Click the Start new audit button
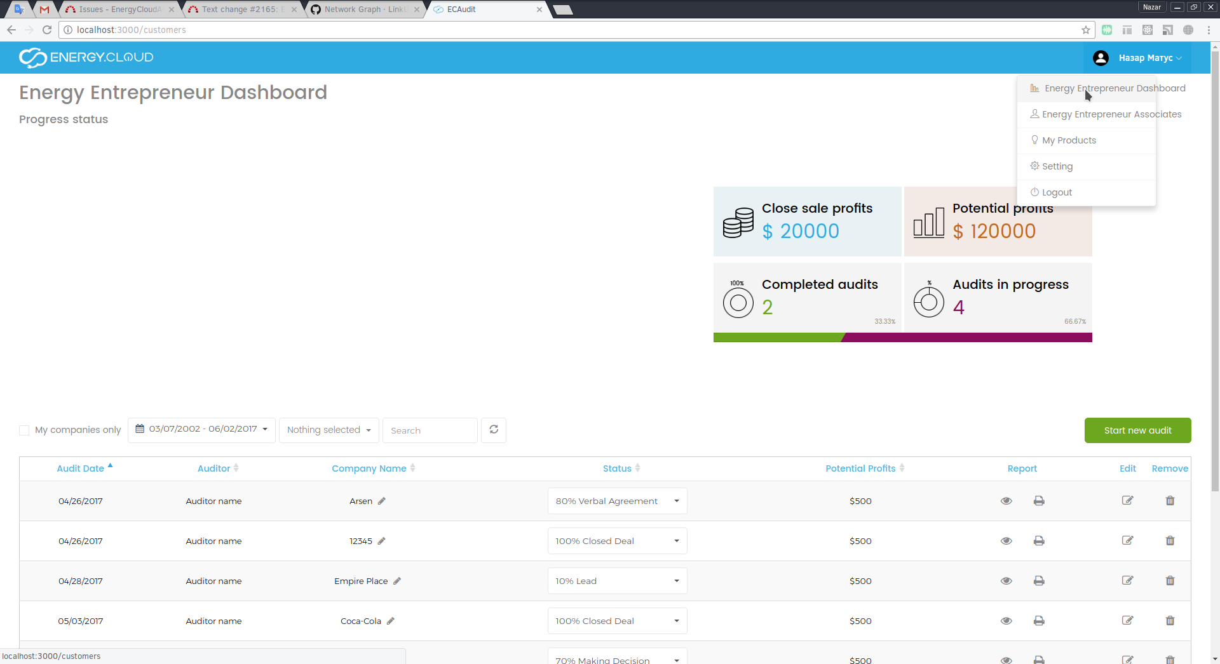 click(1137, 430)
